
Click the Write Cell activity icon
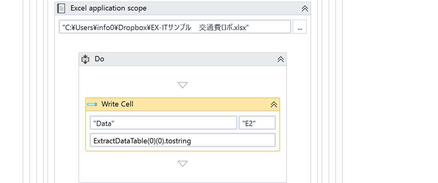click(x=92, y=104)
